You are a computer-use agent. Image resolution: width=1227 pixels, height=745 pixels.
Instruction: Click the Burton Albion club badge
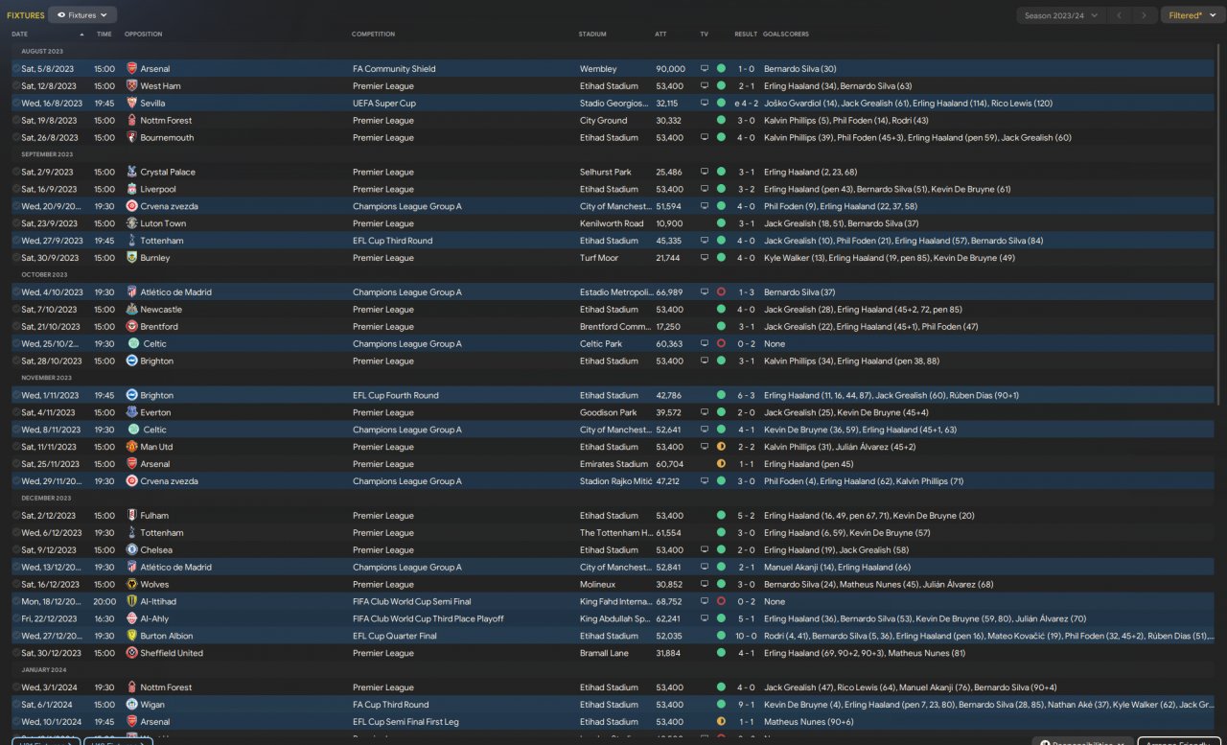click(x=131, y=636)
